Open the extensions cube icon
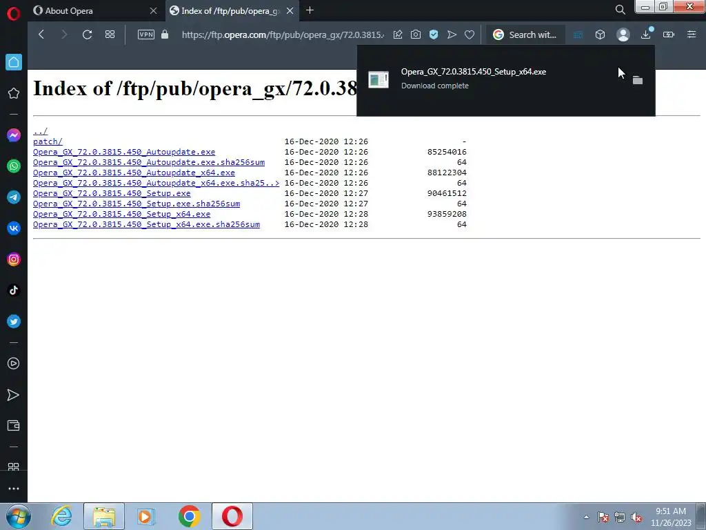This screenshot has height=530, width=706. click(601, 35)
